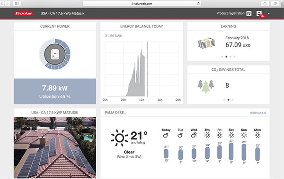Viewport: 284px width, 179px height.
Task: Click the ENERGY BALANCE TODAY card header
Action: pyautogui.click(x=142, y=26)
